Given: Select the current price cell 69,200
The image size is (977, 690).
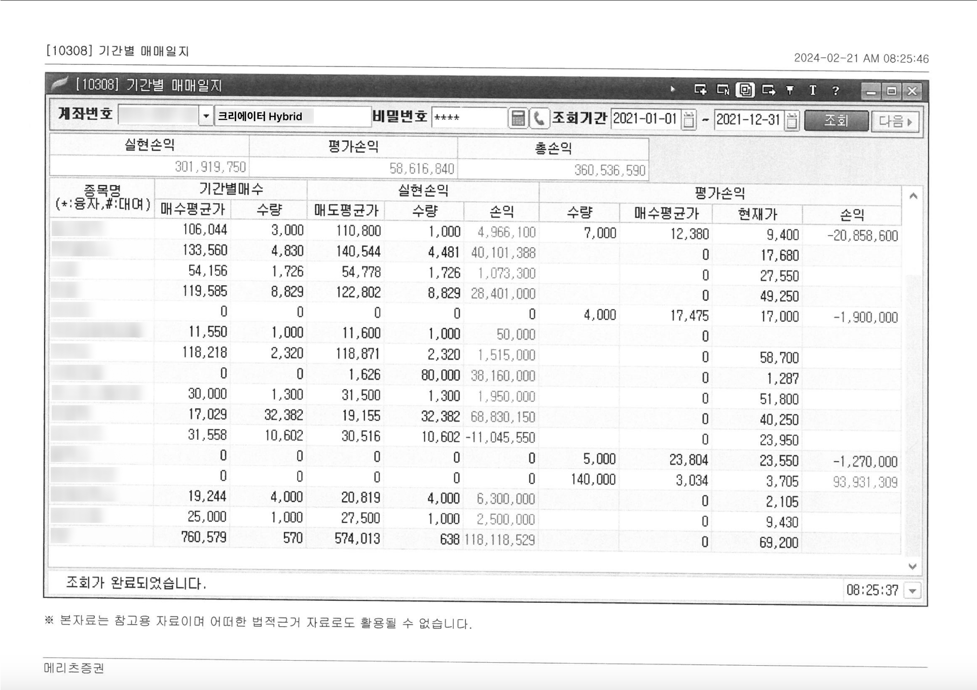Looking at the screenshot, I should 757,543.
